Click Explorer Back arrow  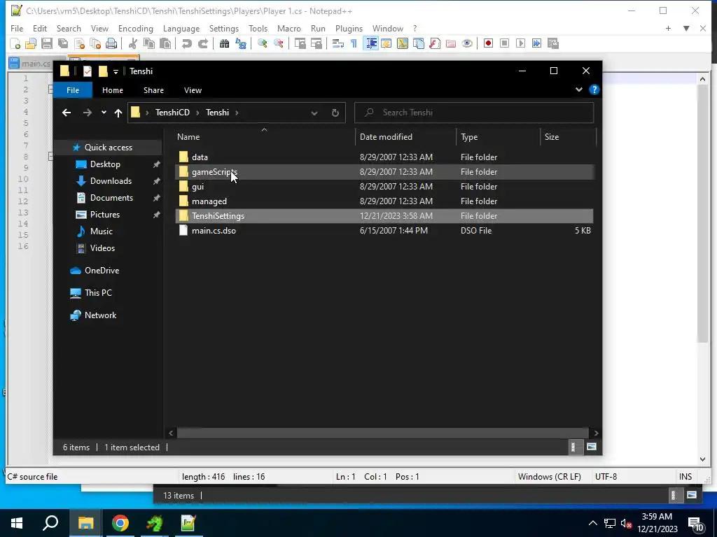click(67, 113)
